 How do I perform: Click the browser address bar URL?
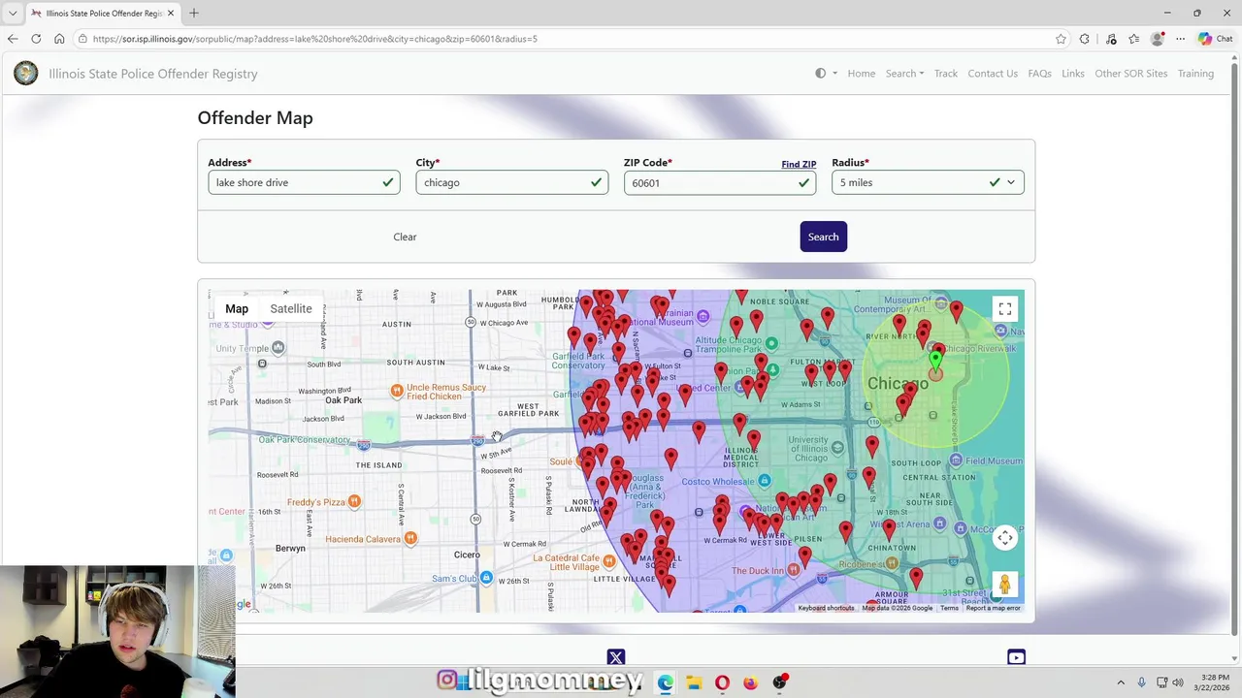(x=315, y=39)
